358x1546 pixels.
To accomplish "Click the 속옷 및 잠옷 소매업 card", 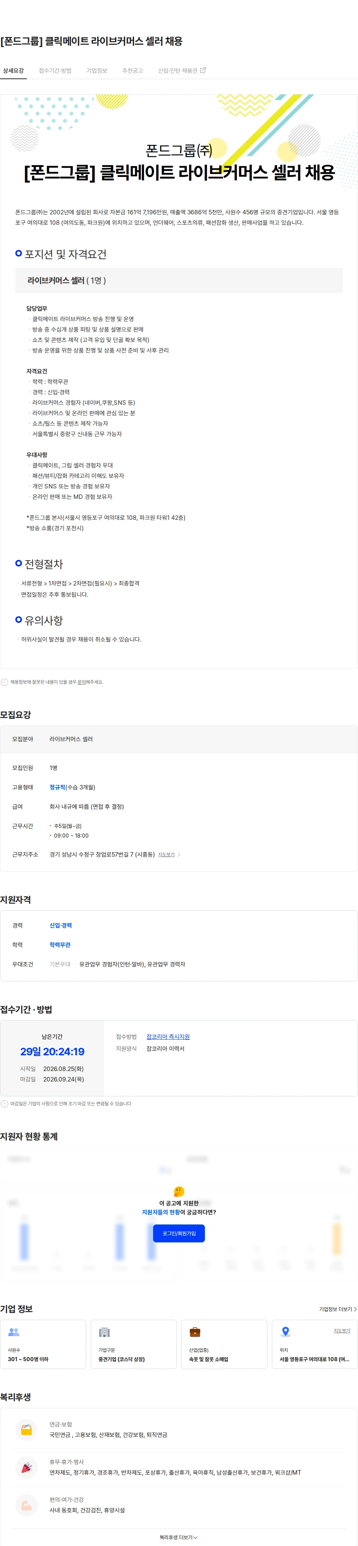I will point(224,1344).
